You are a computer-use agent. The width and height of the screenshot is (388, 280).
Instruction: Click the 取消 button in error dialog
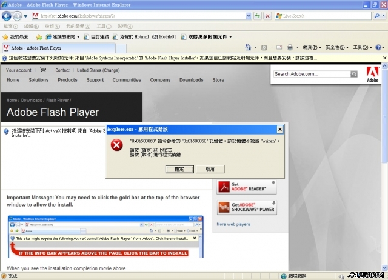pos(210,169)
